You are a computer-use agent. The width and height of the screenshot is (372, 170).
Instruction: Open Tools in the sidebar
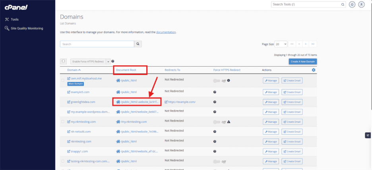coord(14,19)
